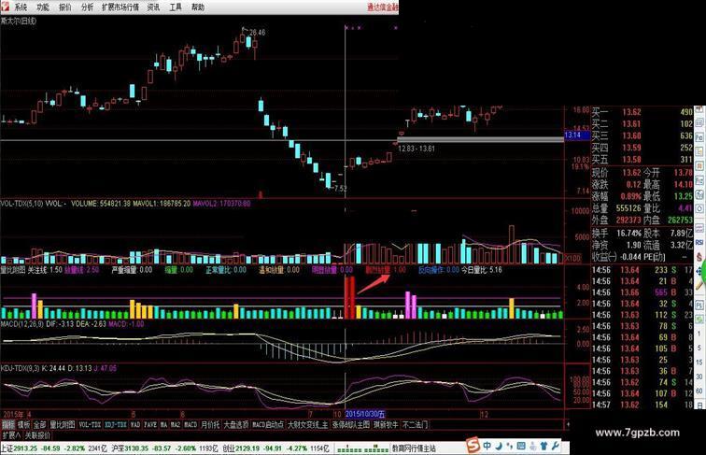Click the 教育网行情主站 server status
This screenshot has height=455, width=706.
point(414,448)
